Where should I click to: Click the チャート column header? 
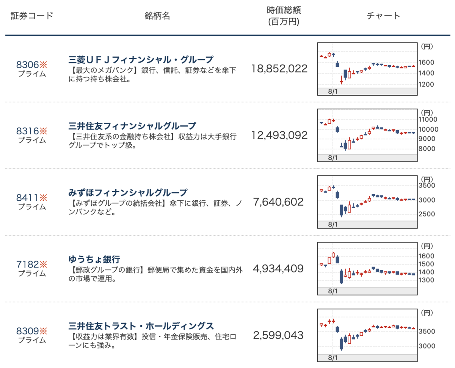383,16
